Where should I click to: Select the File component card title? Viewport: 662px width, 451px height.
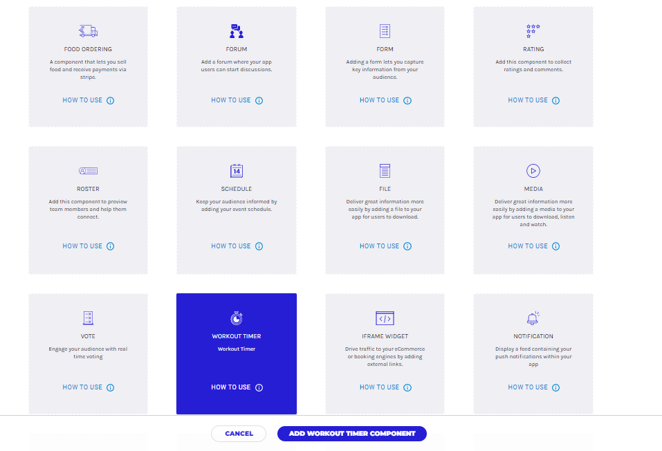385,189
